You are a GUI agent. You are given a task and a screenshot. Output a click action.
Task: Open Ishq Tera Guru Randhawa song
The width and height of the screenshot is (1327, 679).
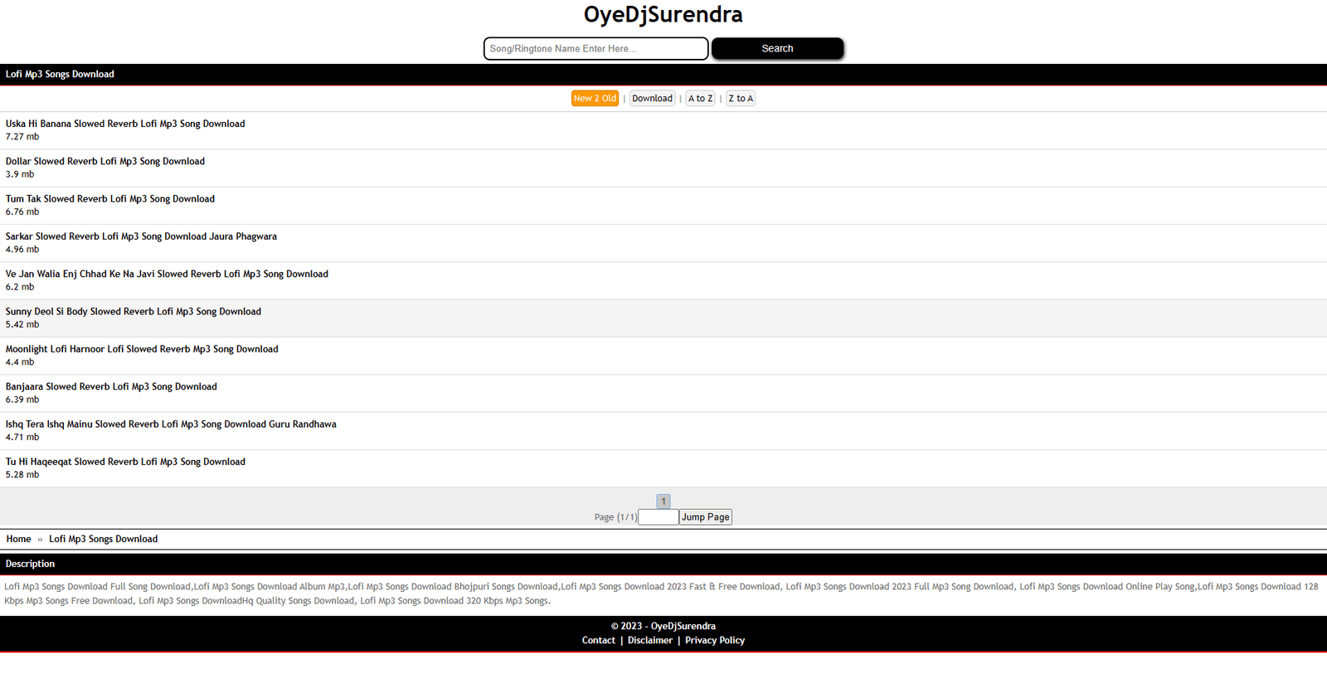click(171, 424)
